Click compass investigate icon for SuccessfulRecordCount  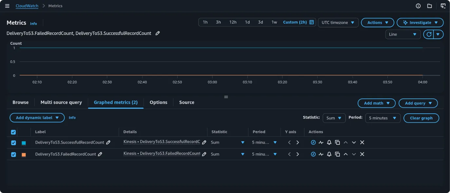(x=313, y=142)
